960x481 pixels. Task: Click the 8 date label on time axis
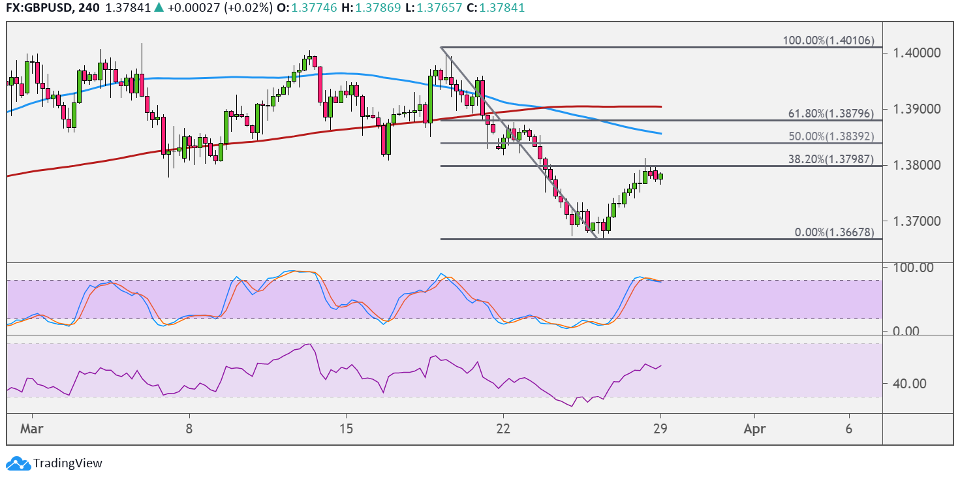189,429
